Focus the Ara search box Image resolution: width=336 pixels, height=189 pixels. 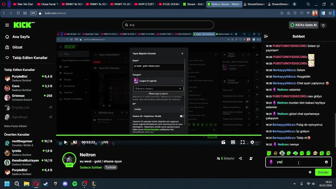pos(168,25)
